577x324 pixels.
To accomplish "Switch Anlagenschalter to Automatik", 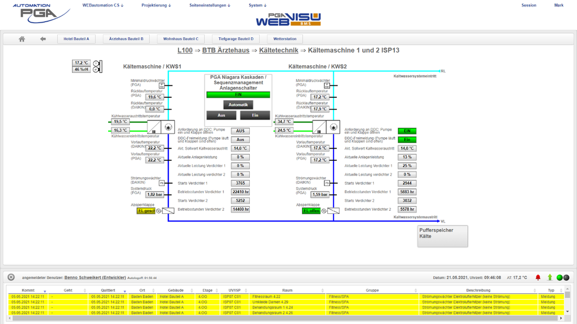I will point(238,105).
